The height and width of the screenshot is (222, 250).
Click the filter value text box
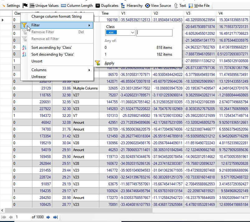tap(154, 33)
